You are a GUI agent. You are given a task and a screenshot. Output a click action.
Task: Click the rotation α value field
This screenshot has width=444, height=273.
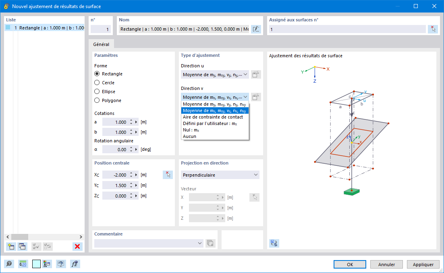point(116,149)
